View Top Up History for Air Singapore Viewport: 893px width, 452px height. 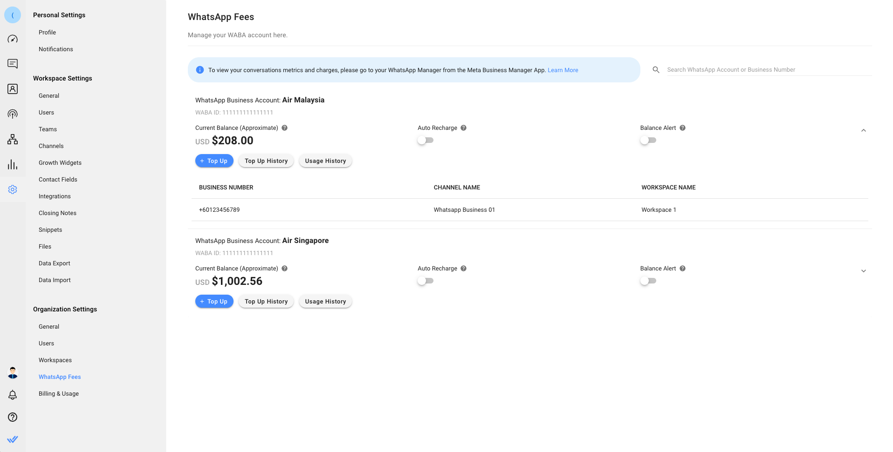coord(266,302)
